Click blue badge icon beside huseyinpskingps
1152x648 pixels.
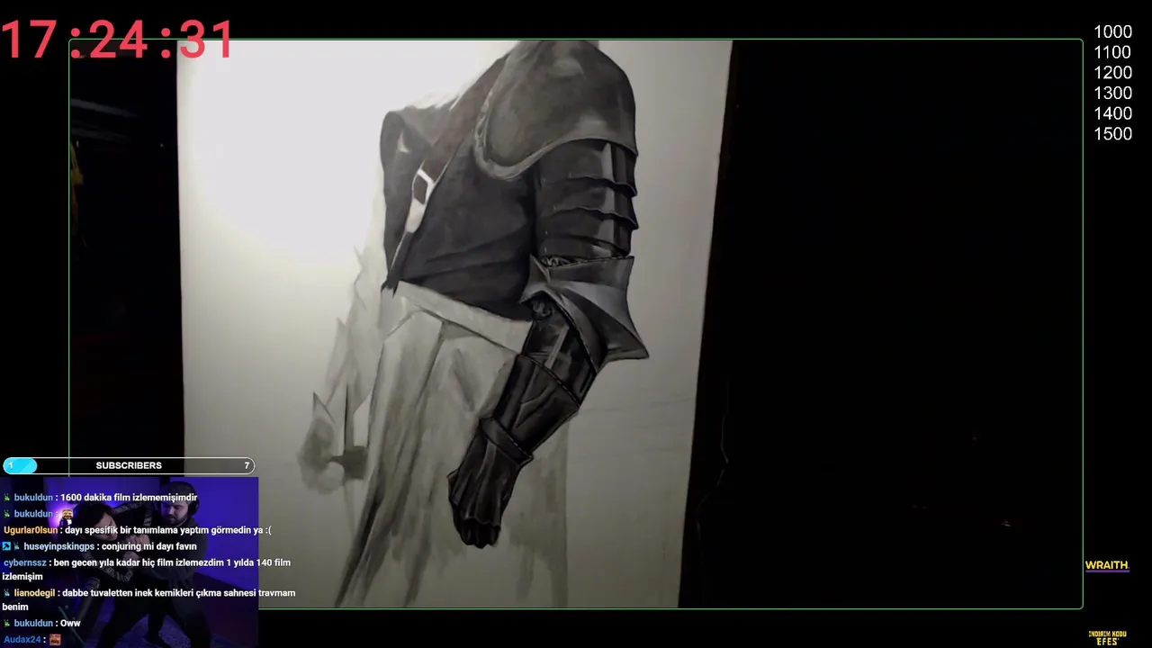[x=6, y=546]
